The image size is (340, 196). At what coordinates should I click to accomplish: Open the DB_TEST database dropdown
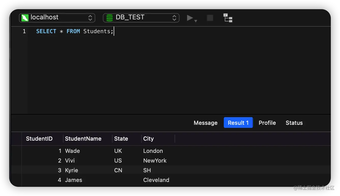coord(141,18)
